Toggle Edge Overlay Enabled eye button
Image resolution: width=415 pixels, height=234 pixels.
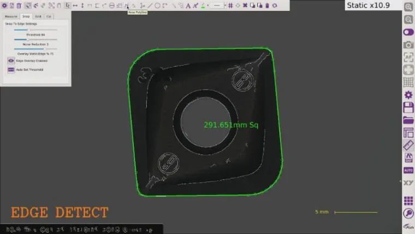pos(11,61)
